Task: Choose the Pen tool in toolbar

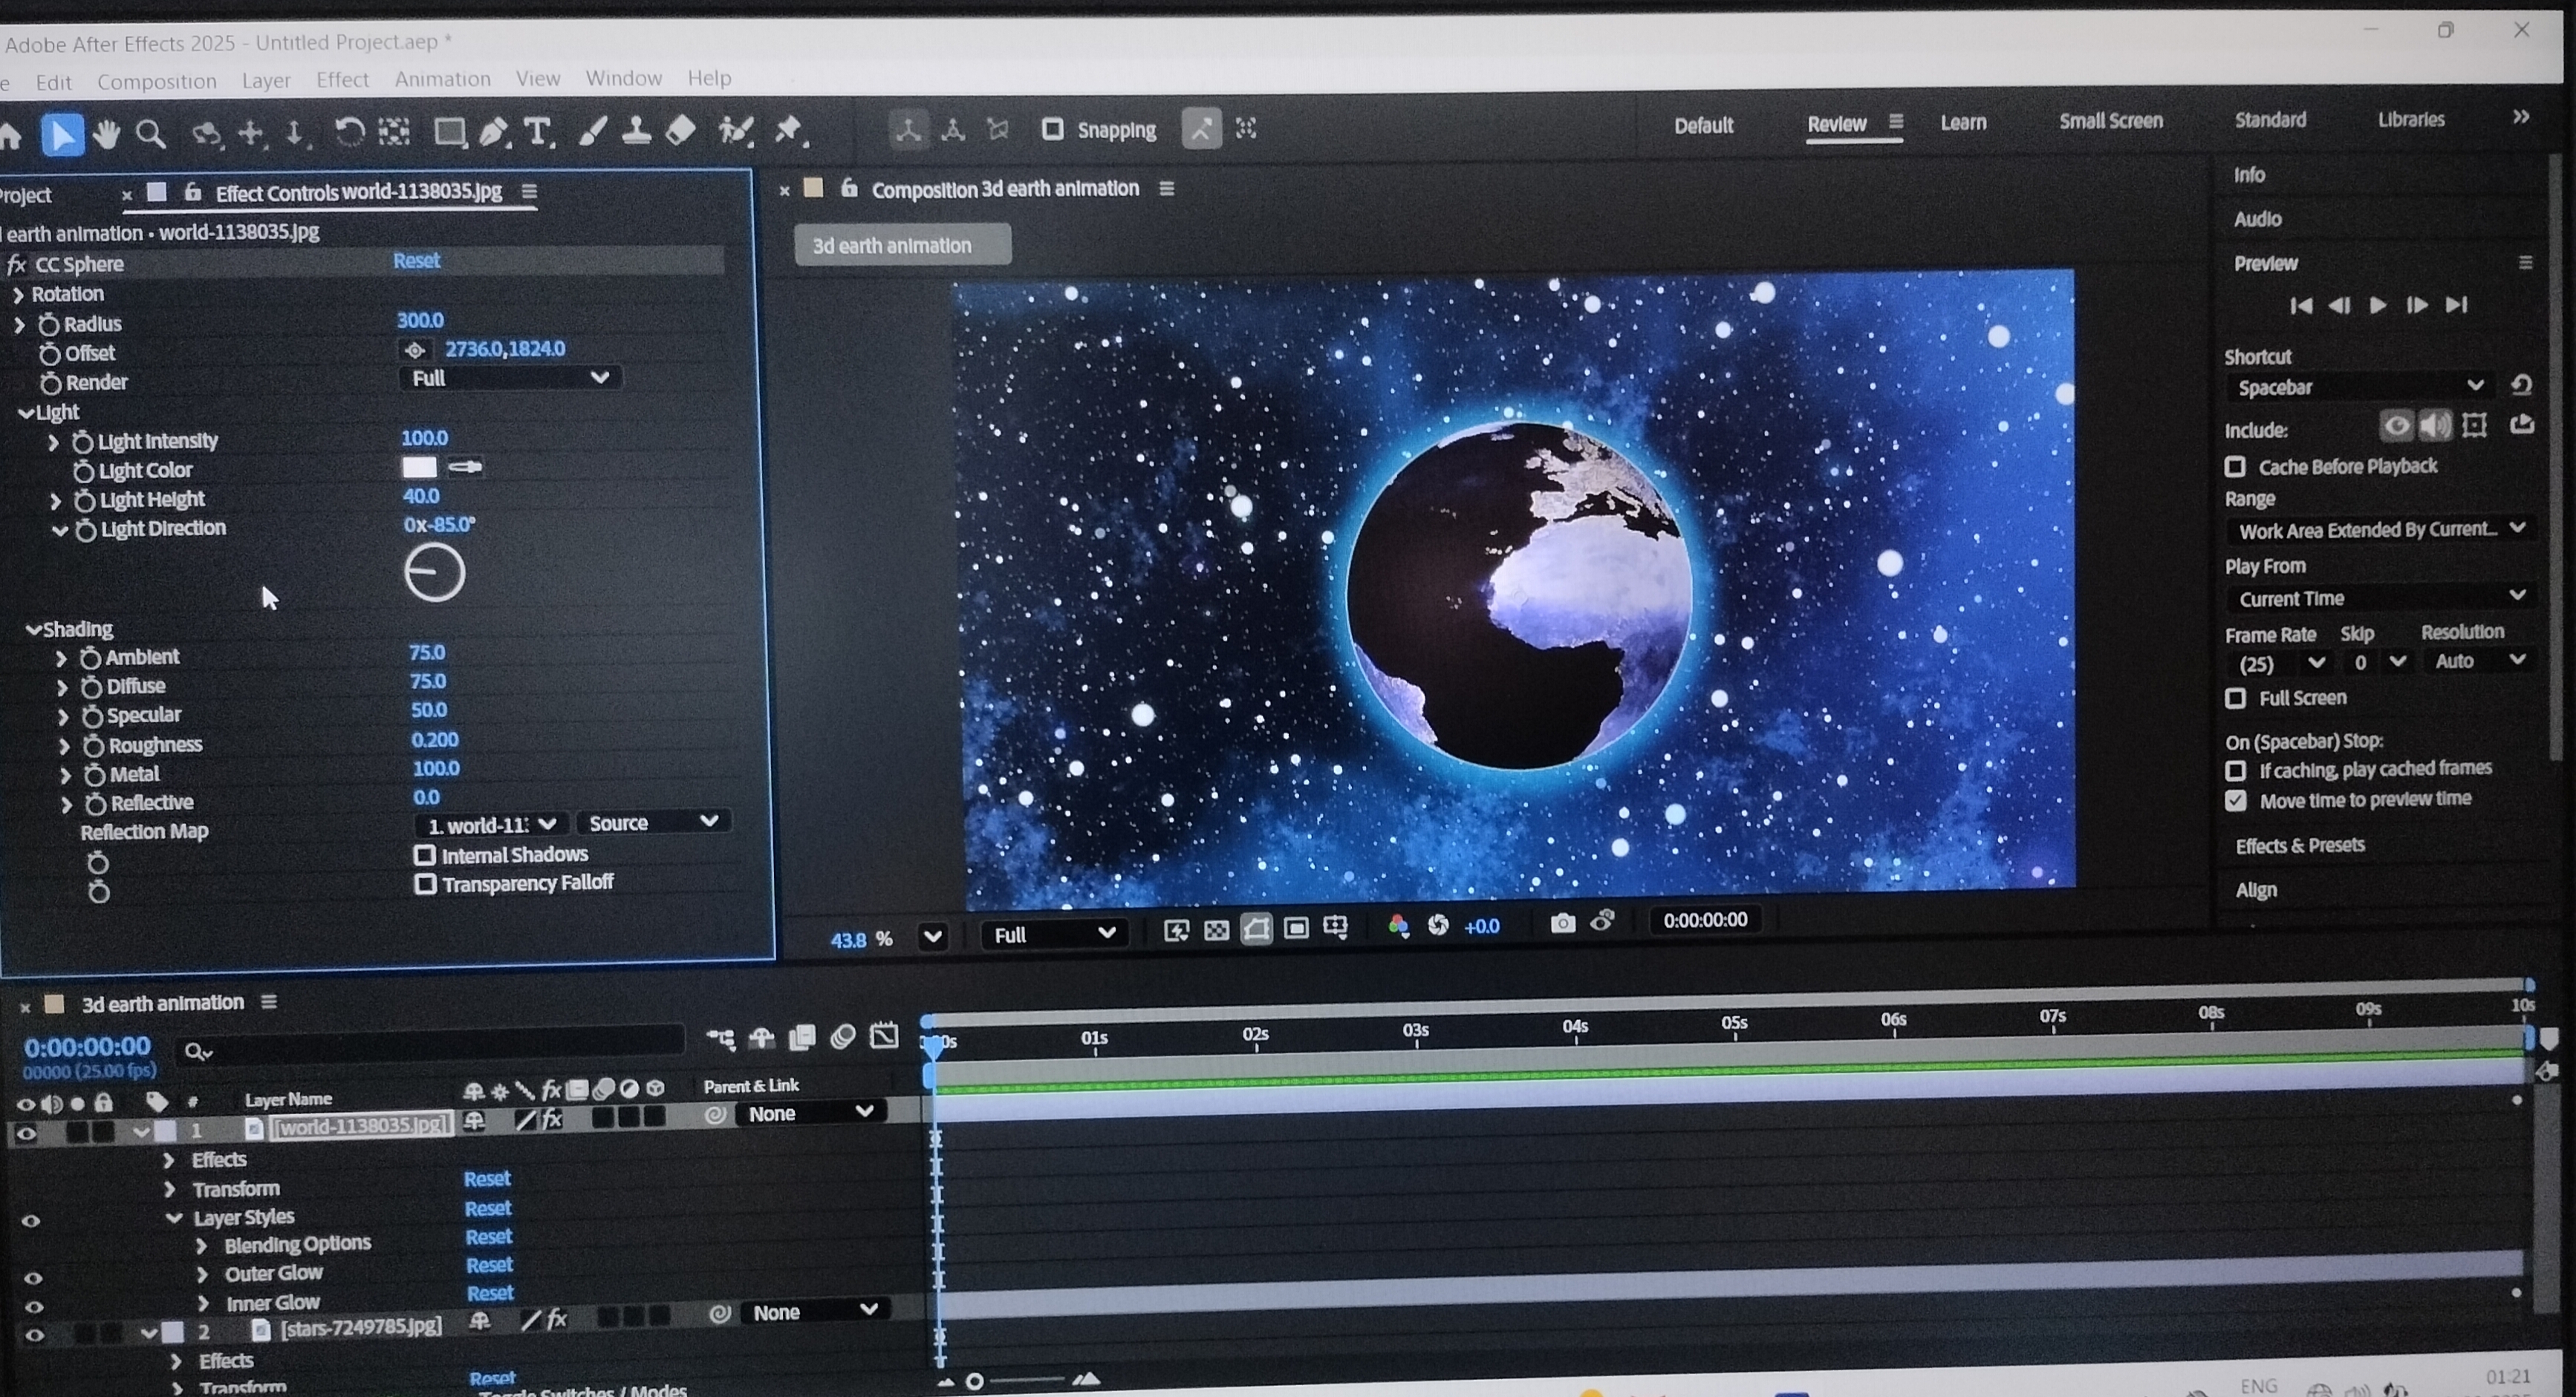Action: click(493, 132)
